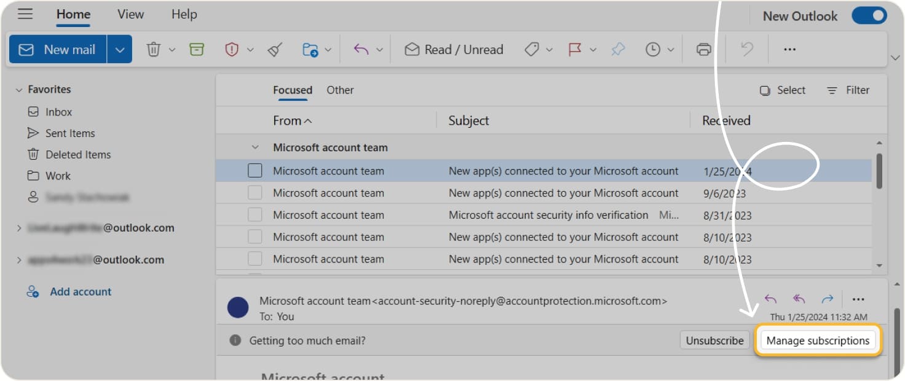Switch to the Other tab

(x=340, y=90)
